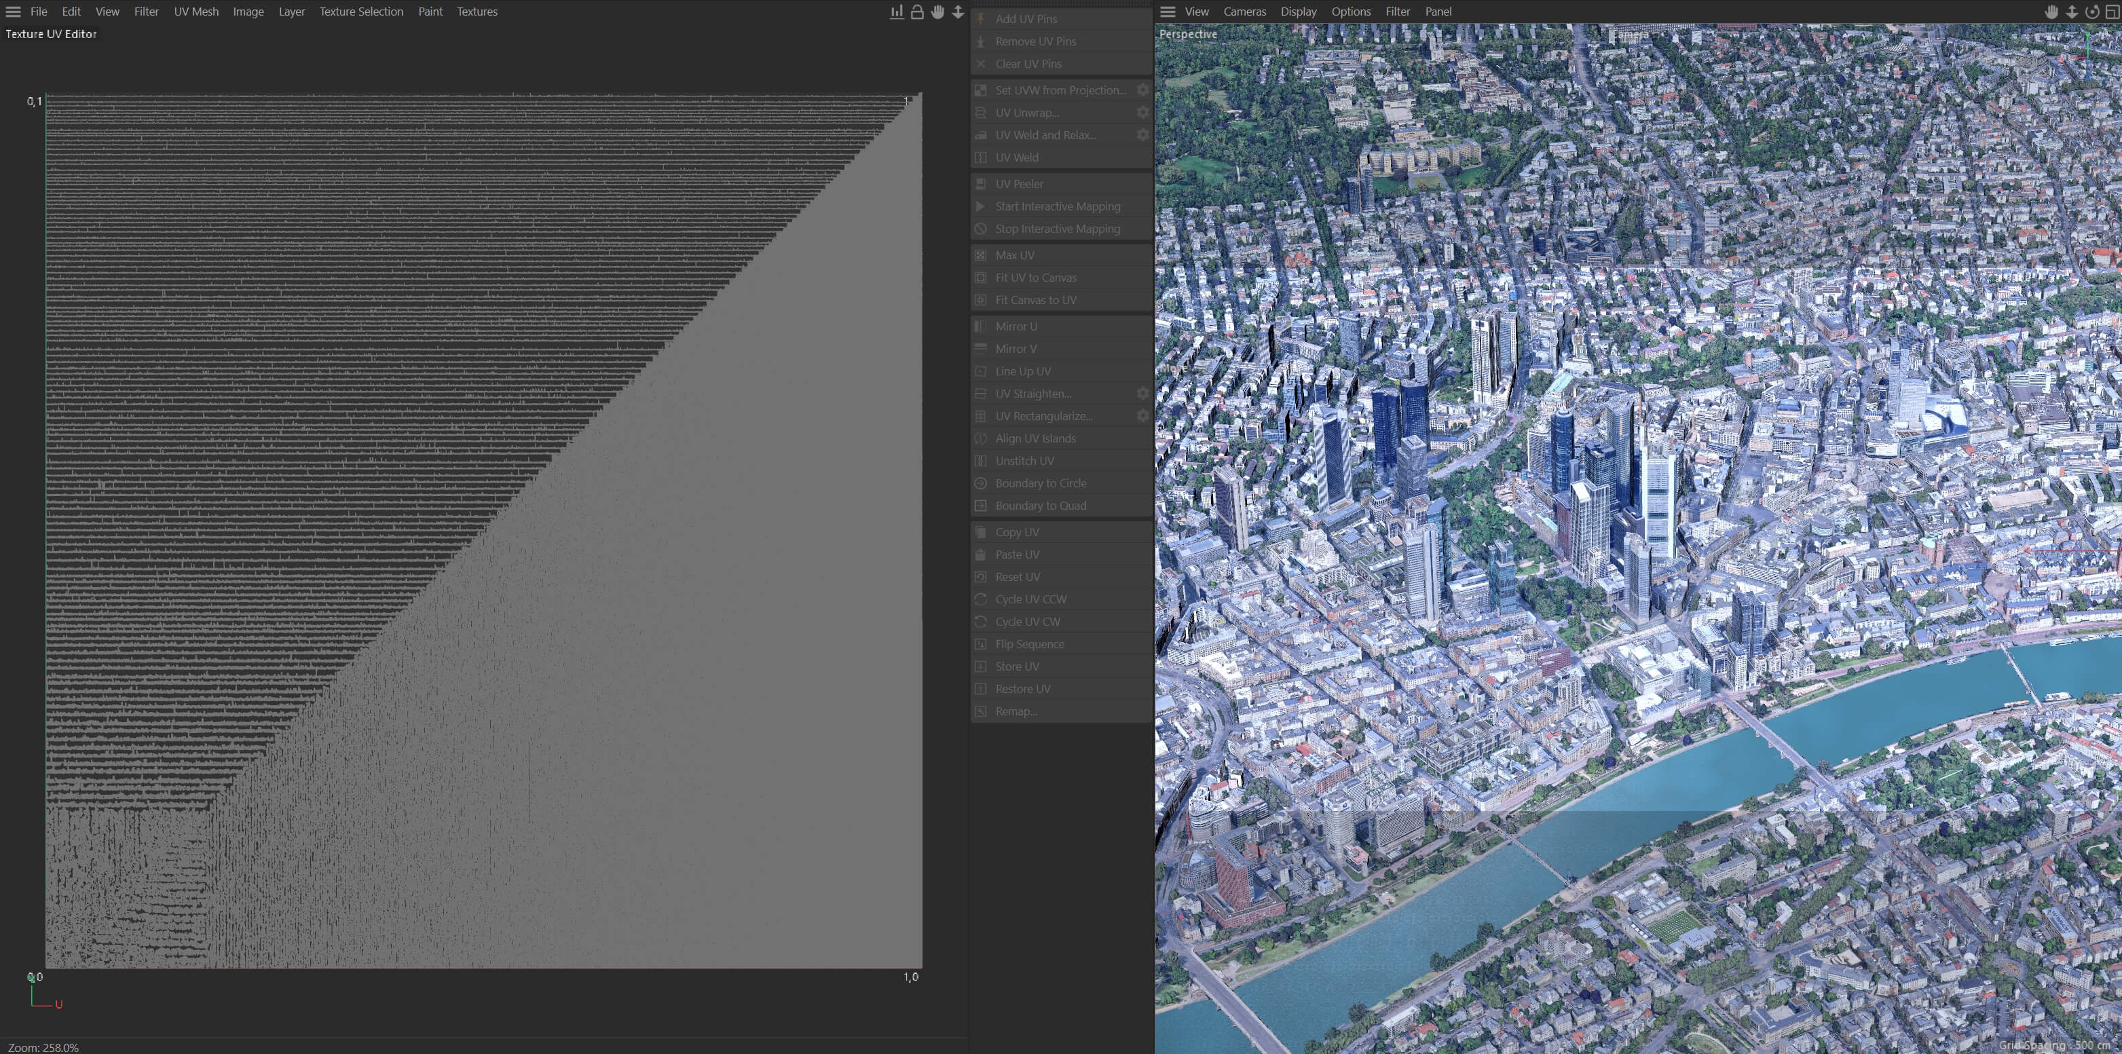The height and width of the screenshot is (1054, 2122).
Task: Click the Boundary to Circle icon
Action: (981, 483)
